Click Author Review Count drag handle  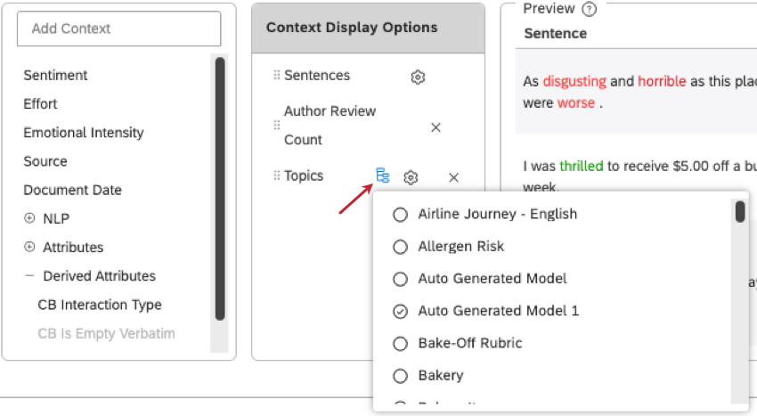pos(276,126)
